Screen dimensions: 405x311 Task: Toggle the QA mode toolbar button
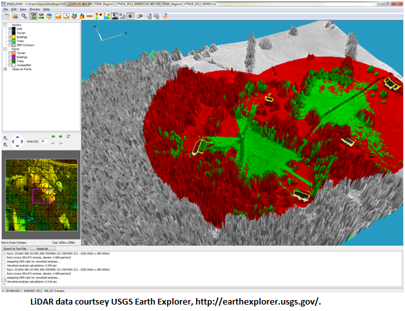[x=34, y=16]
